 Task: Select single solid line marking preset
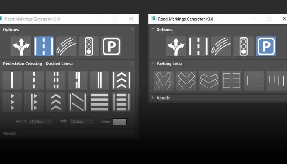(x=12, y=80)
